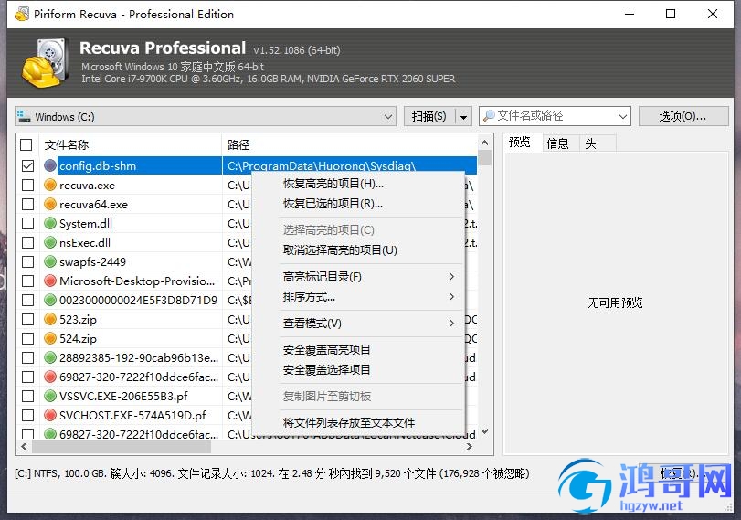741x520 pixels.
Task: Click the magnifier icon in filename filter box
Action: (x=489, y=115)
